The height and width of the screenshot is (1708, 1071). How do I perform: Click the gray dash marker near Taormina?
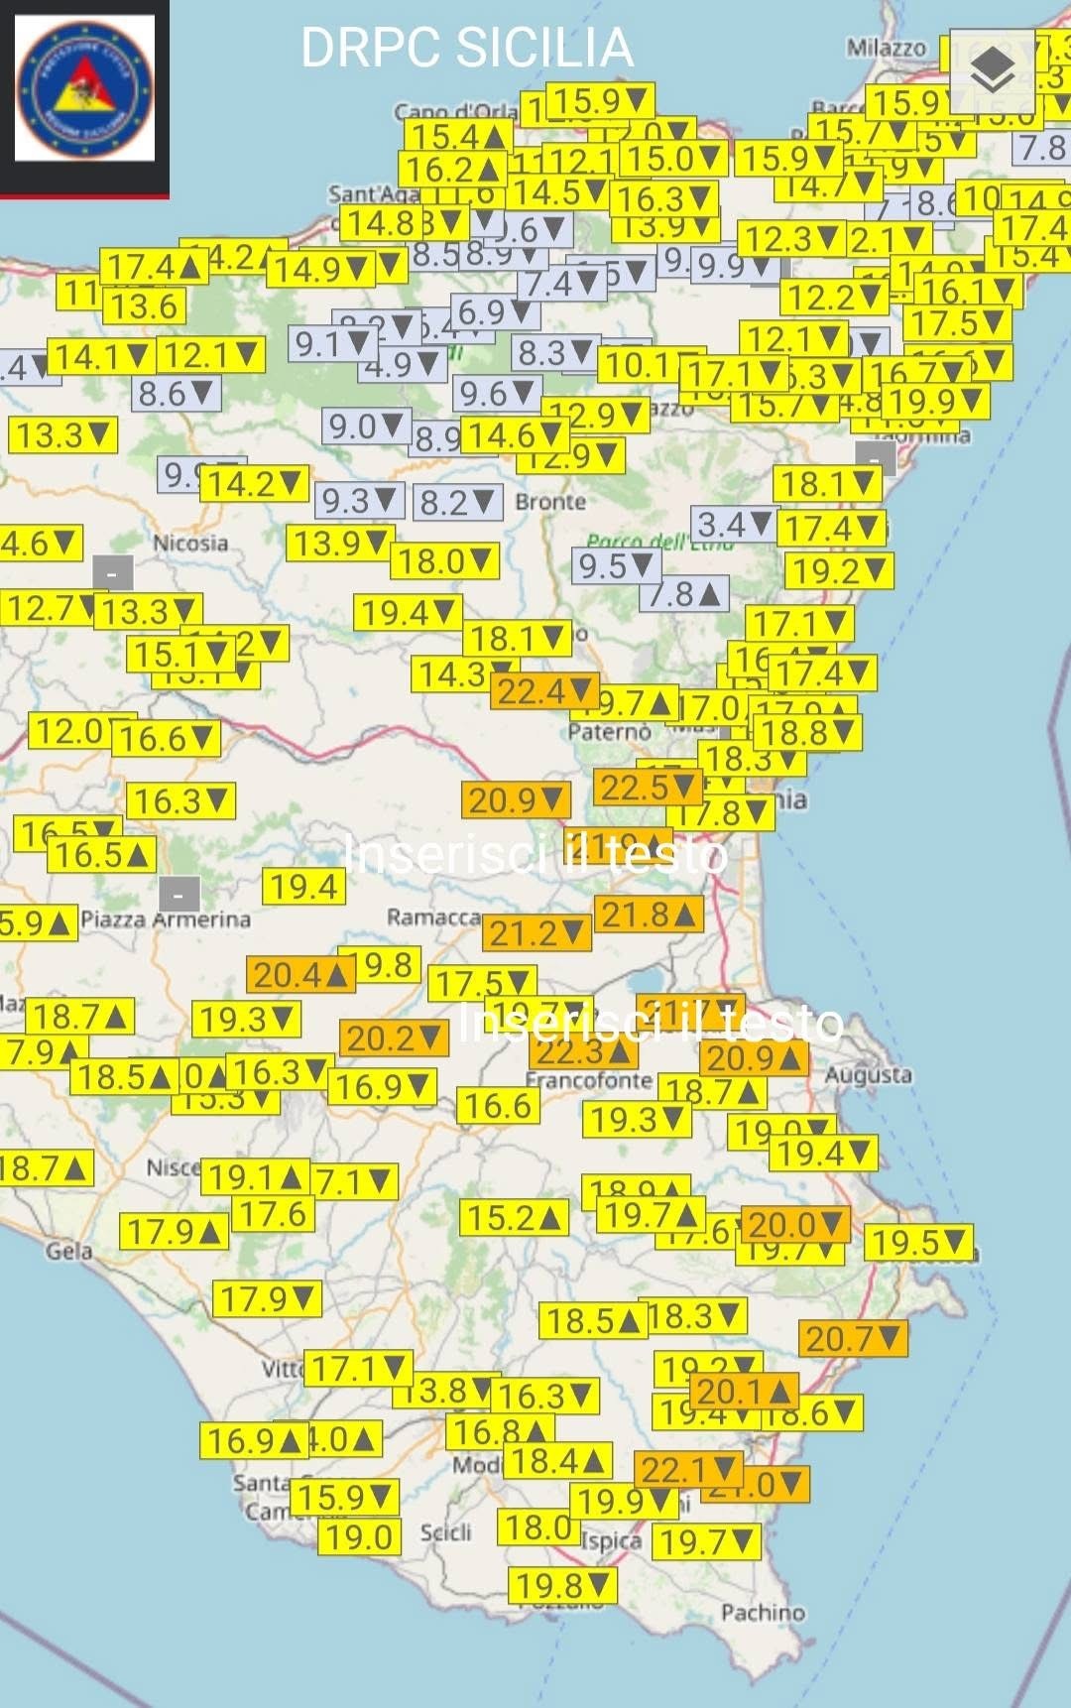tap(875, 459)
